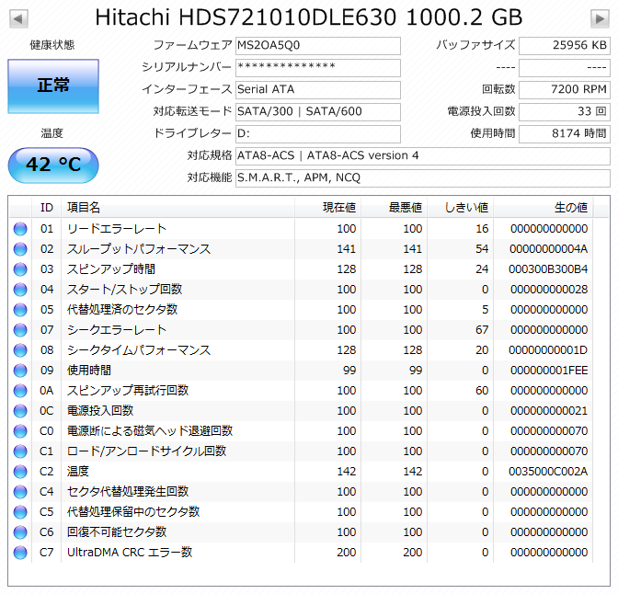Select the 回復不可能セクタ数 attribute name
Screen dimensions: 618x594
[x=117, y=532]
